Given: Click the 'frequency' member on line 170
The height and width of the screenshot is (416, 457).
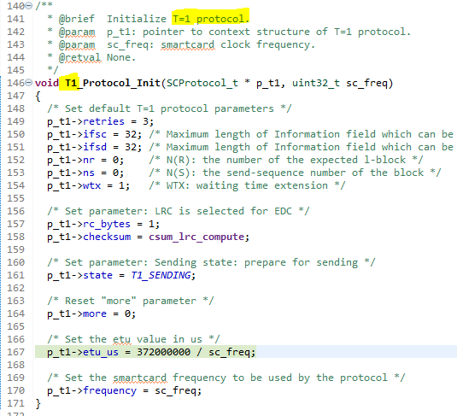Looking at the screenshot, I should (109, 390).
